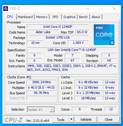Click the Technology value 10 nm

[35, 43]
